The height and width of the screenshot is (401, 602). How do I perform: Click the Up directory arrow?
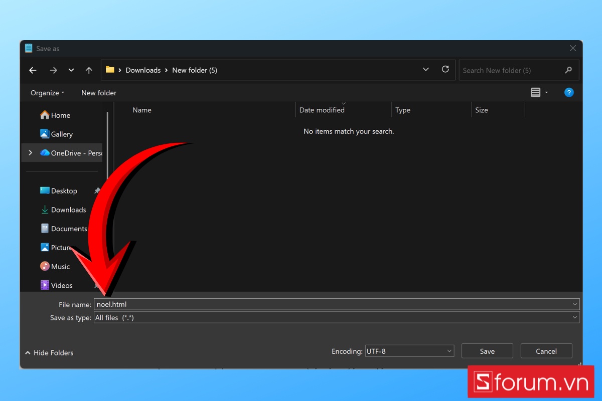coord(89,71)
